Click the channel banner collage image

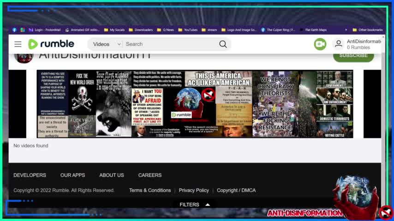pyautogui.click(x=195, y=104)
